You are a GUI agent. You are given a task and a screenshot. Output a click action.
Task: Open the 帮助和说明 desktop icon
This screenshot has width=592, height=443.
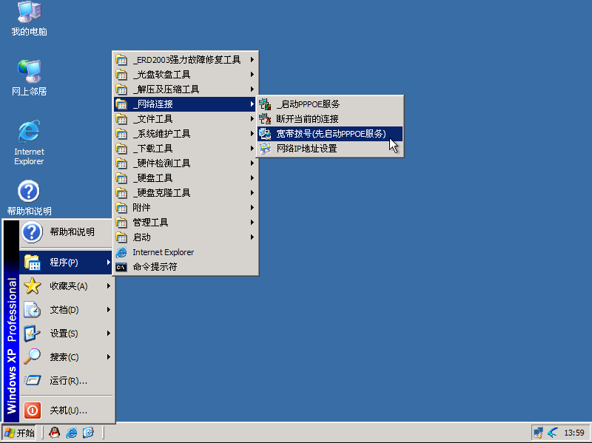coord(29,197)
